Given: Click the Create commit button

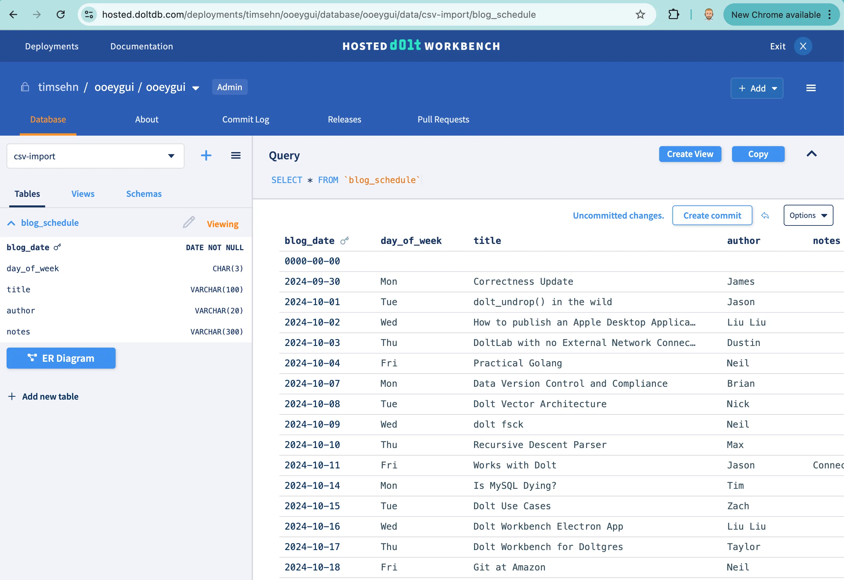Looking at the screenshot, I should [712, 216].
